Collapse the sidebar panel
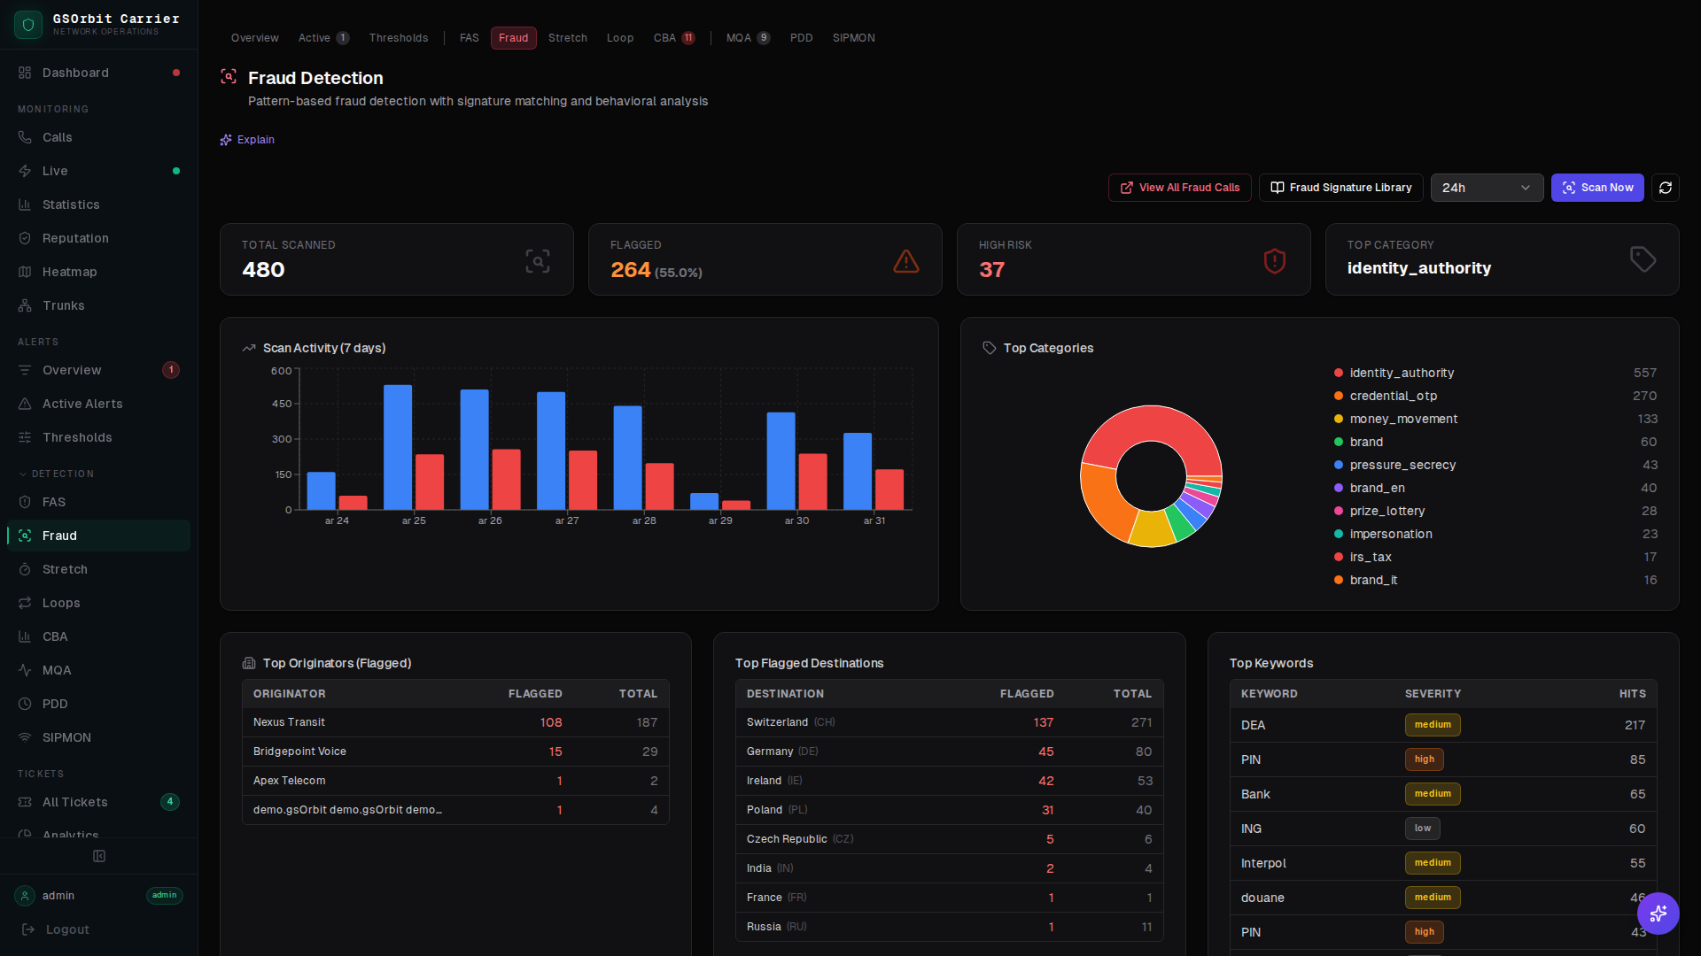 [x=99, y=856]
